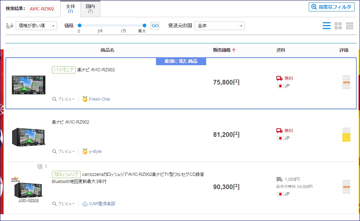Click the magnifier icon in the advanced filter button
The image size is (360, 221).
coord(314,7)
